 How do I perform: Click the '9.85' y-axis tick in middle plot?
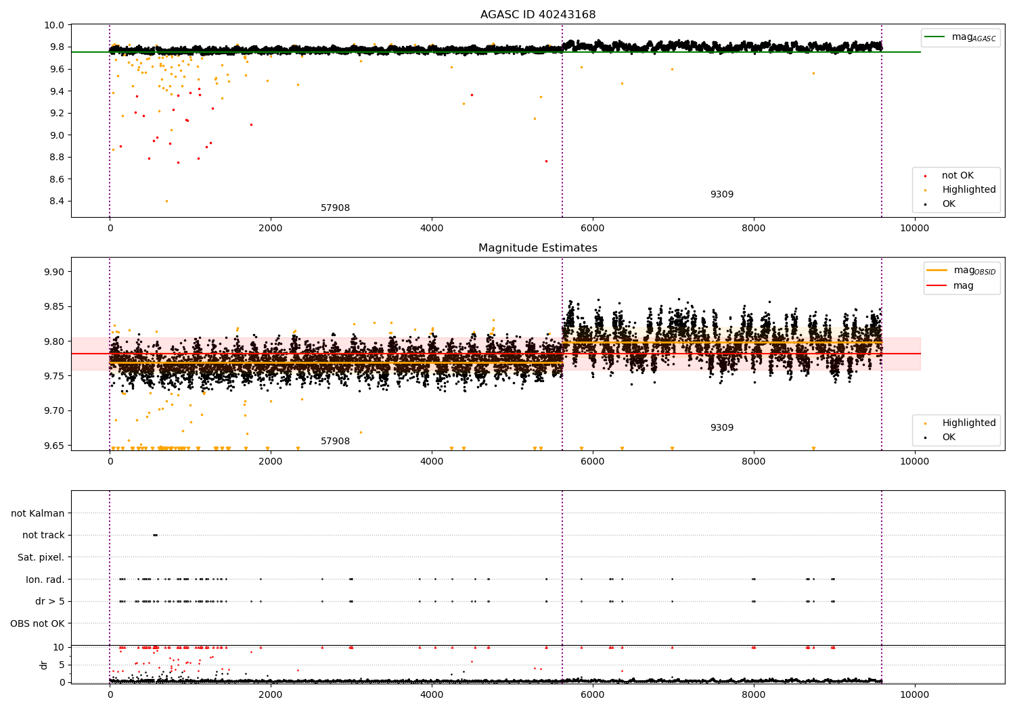tap(55, 307)
